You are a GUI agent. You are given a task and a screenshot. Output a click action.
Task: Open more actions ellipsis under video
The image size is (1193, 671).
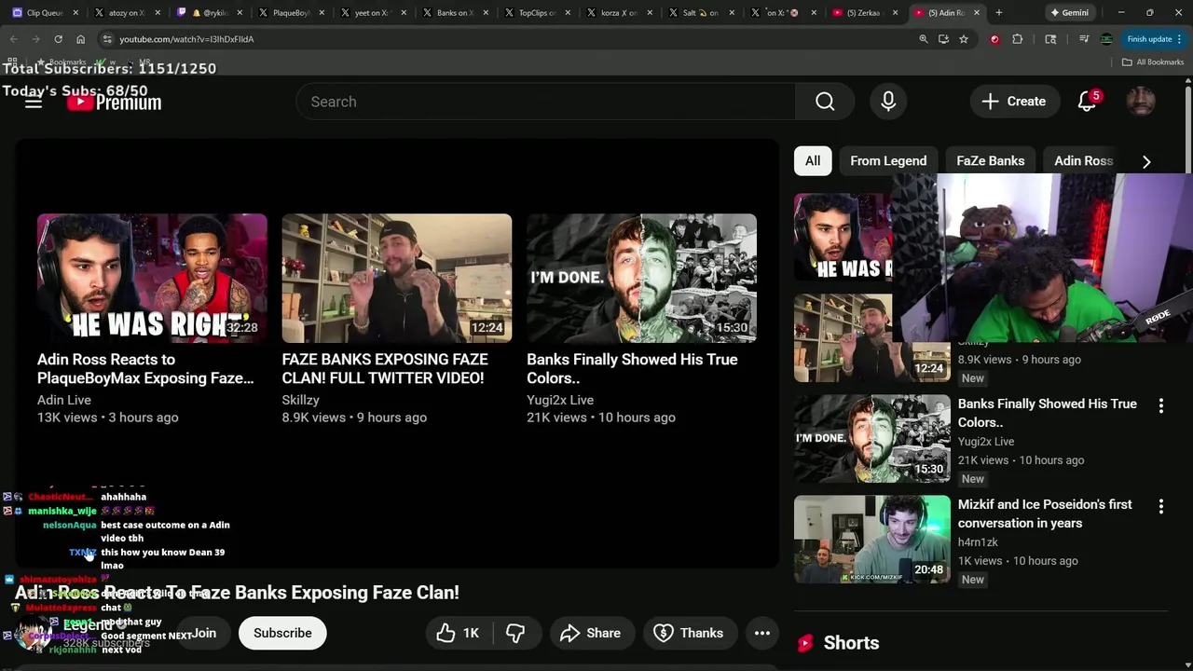761,633
